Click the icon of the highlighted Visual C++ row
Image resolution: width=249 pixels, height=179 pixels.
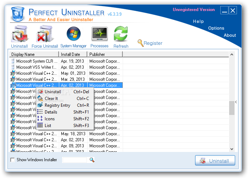click(13, 85)
